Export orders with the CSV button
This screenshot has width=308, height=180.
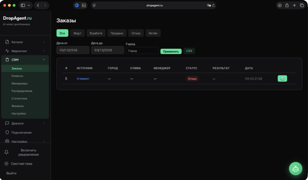coord(189,51)
